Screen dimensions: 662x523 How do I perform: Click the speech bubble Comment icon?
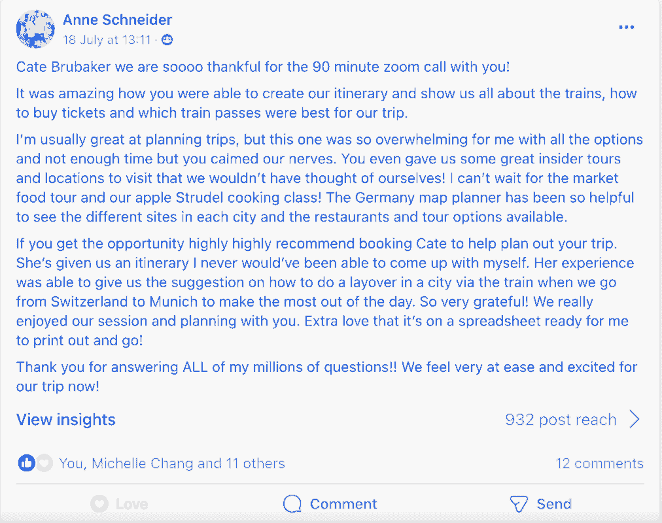[292, 504]
